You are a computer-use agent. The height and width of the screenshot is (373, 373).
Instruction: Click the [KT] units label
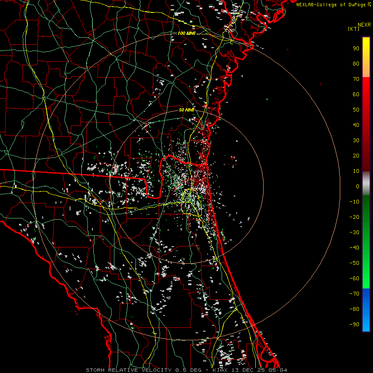tap(353, 28)
